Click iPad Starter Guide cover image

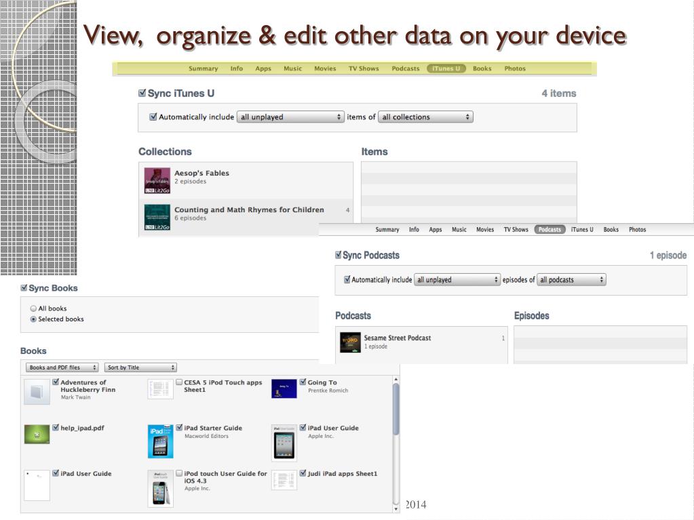coord(160,441)
